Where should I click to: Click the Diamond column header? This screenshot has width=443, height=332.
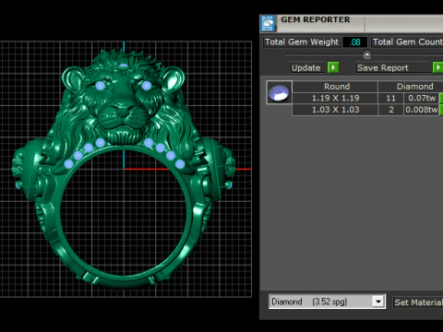click(x=411, y=87)
